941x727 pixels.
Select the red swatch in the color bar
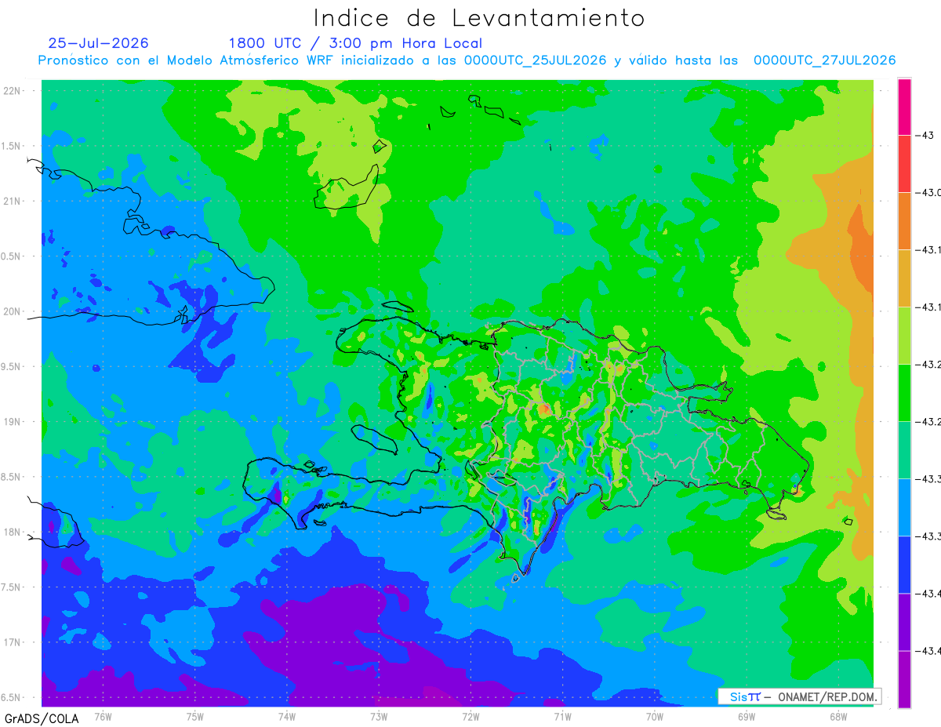click(x=904, y=164)
